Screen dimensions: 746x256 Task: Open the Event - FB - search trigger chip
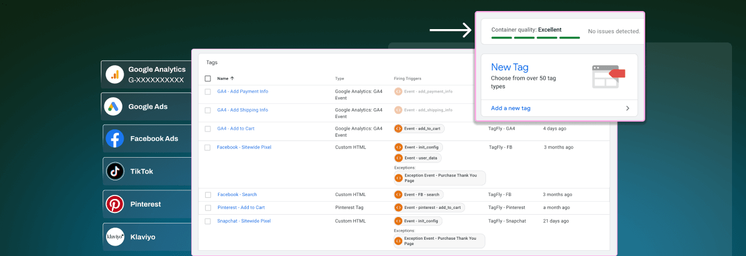(419, 194)
